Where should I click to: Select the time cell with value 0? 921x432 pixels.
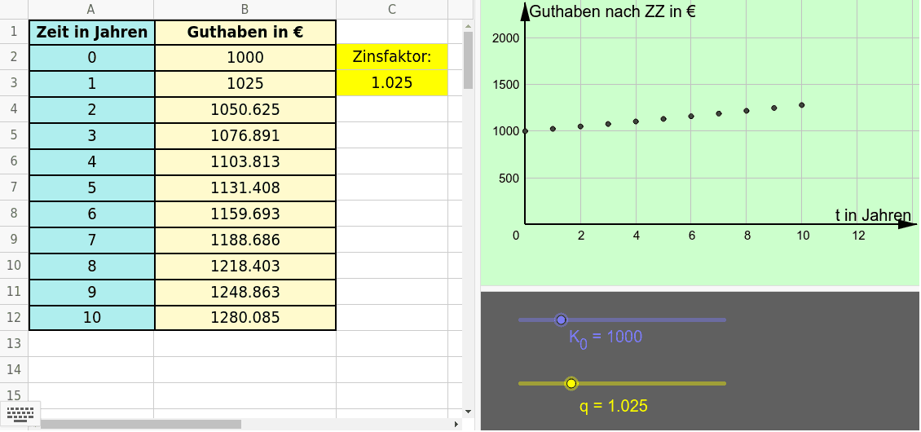tap(91, 57)
